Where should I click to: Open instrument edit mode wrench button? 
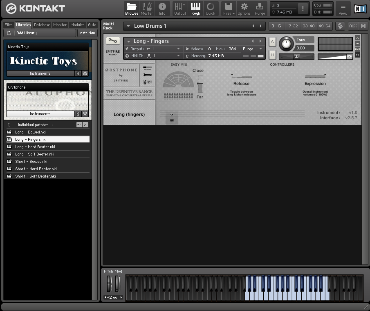pos(113,40)
